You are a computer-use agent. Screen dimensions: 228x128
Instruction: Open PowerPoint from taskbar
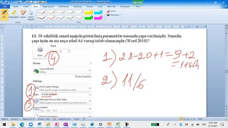[109, 124]
